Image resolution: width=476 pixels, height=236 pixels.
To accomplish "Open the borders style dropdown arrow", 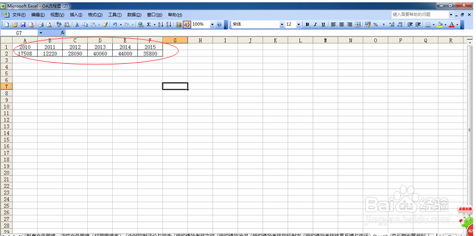I will click(433, 25).
